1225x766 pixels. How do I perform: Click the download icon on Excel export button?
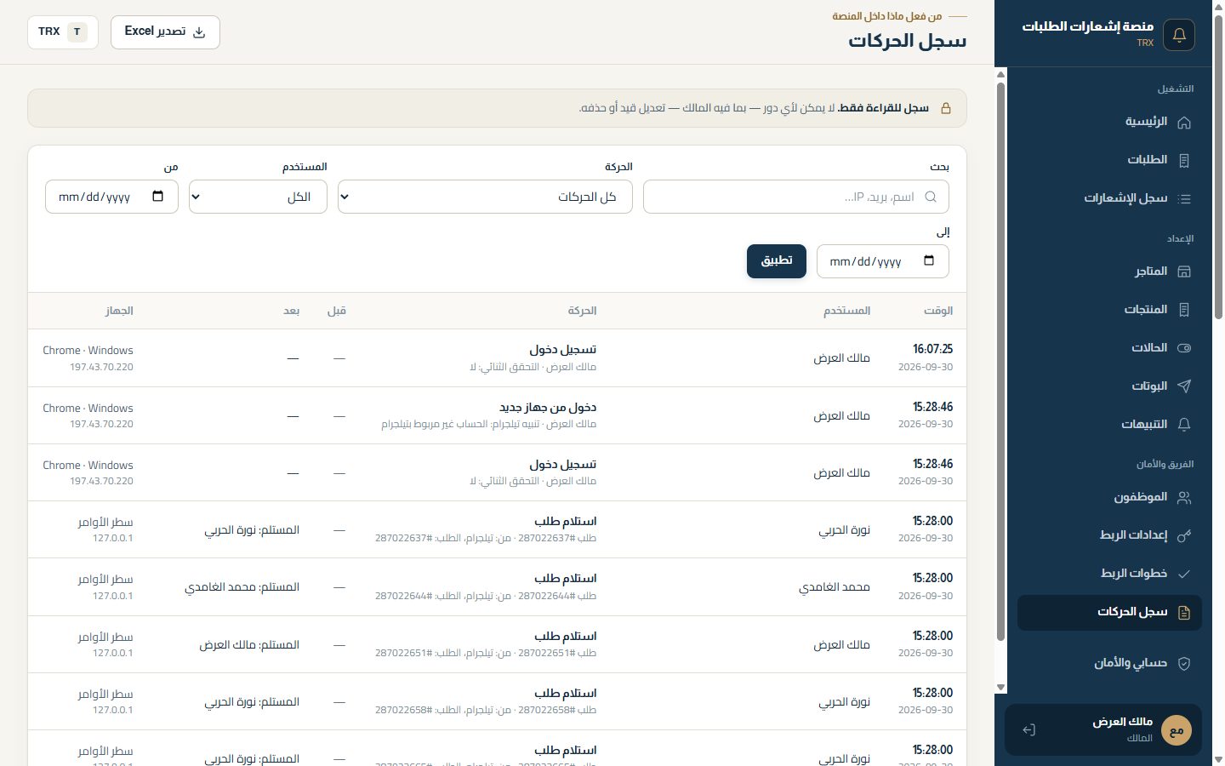click(199, 32)
